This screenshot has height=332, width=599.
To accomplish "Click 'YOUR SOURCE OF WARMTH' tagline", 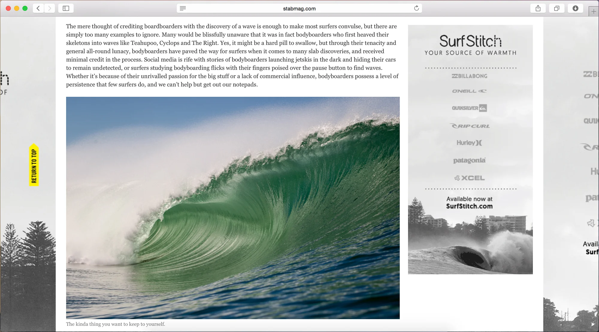I will tap(470, 53).
